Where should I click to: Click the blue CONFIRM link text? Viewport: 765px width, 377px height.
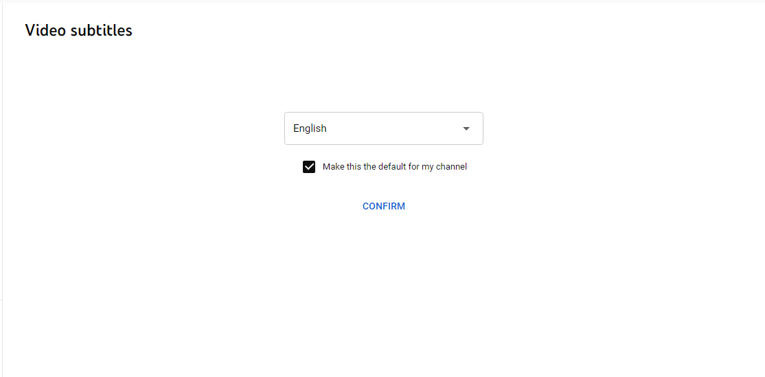click(383, 206)
